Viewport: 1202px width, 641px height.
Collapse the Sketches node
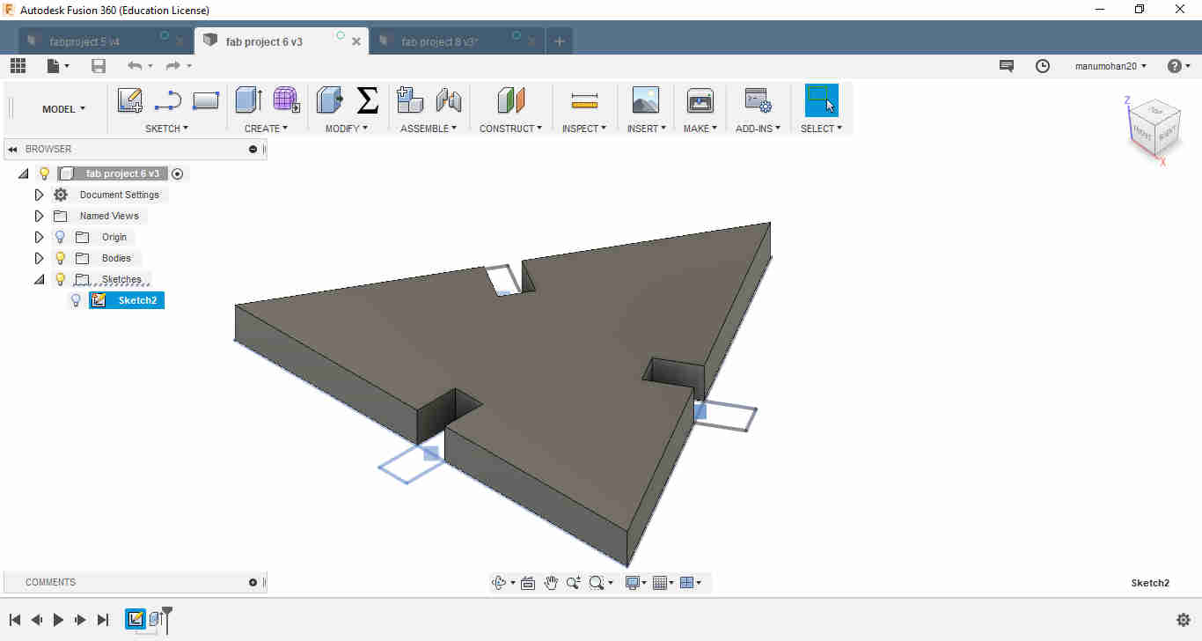pyautogui.click(x=39, y=279)
